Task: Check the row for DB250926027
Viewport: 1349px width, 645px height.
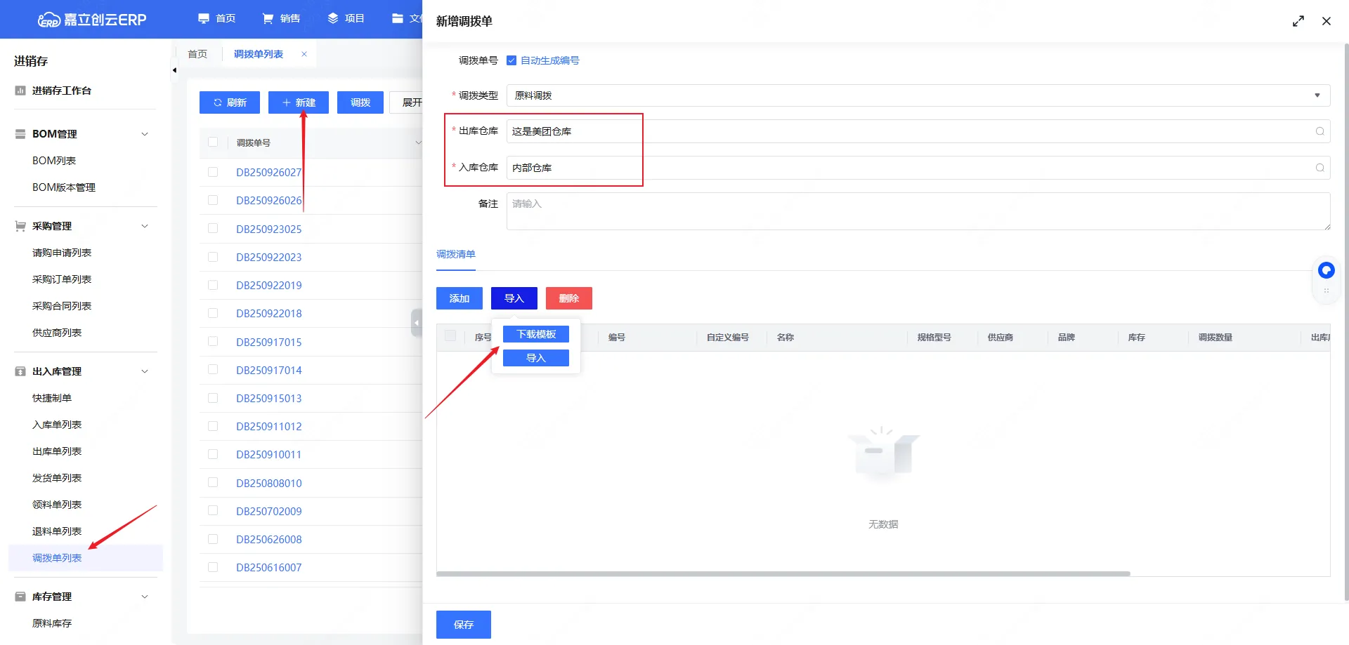Action: click(213, 172)
